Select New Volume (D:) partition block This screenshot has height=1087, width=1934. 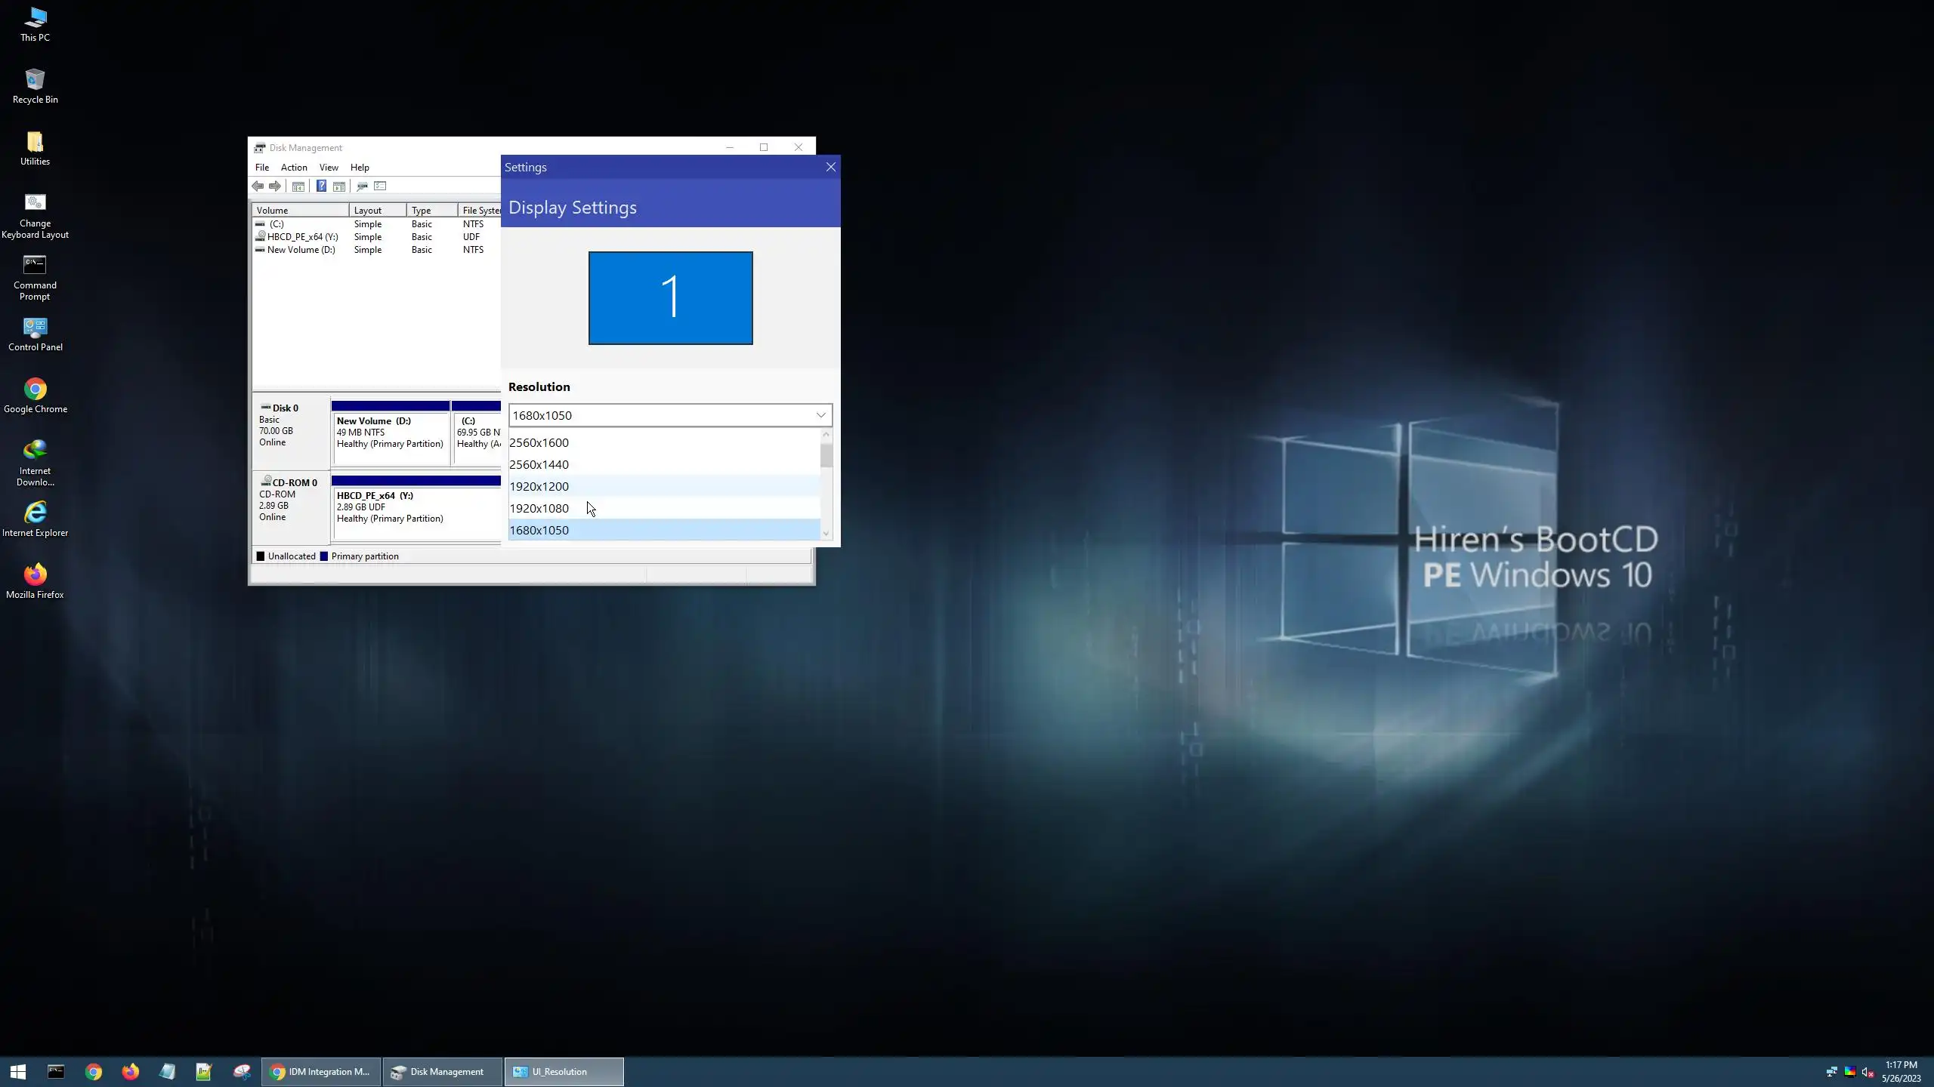pos(390,433)
